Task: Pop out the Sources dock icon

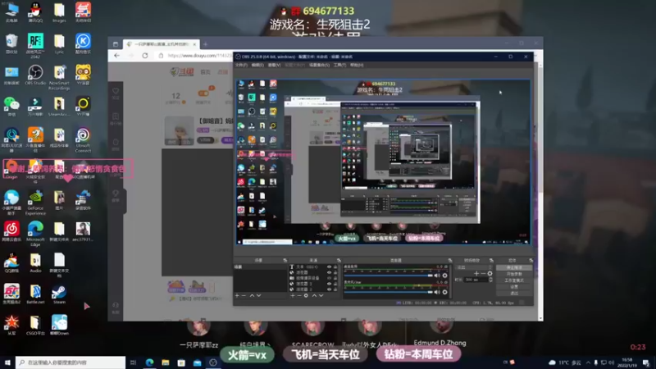Action: pos(339,260)
